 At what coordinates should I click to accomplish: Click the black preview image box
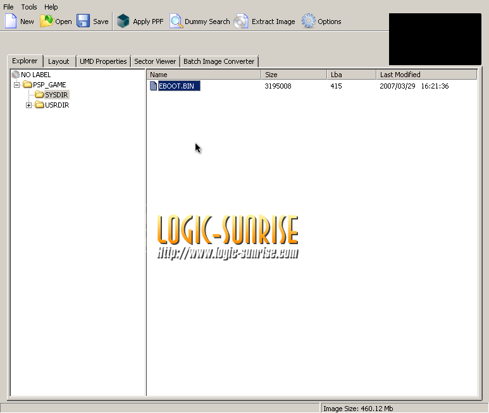coord(435,39)
